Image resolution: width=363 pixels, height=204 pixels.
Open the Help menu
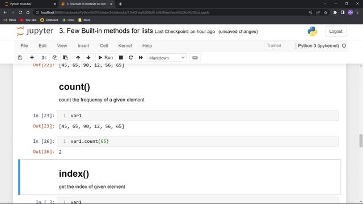[147, 46]
